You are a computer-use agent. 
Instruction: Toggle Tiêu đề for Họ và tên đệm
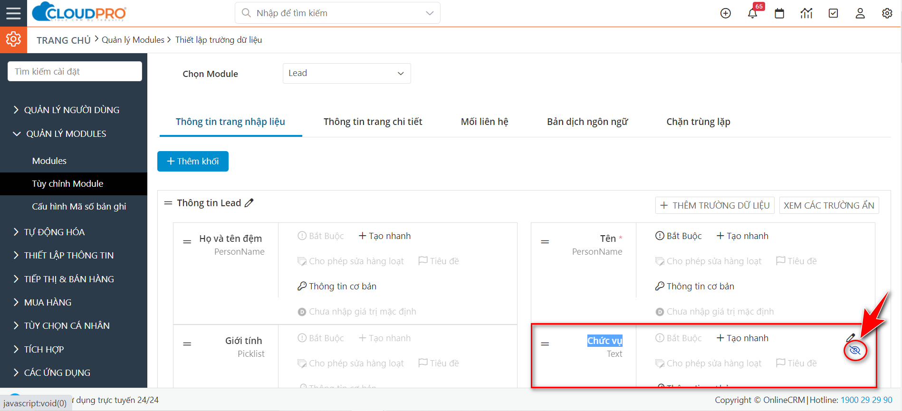point(439,261)
